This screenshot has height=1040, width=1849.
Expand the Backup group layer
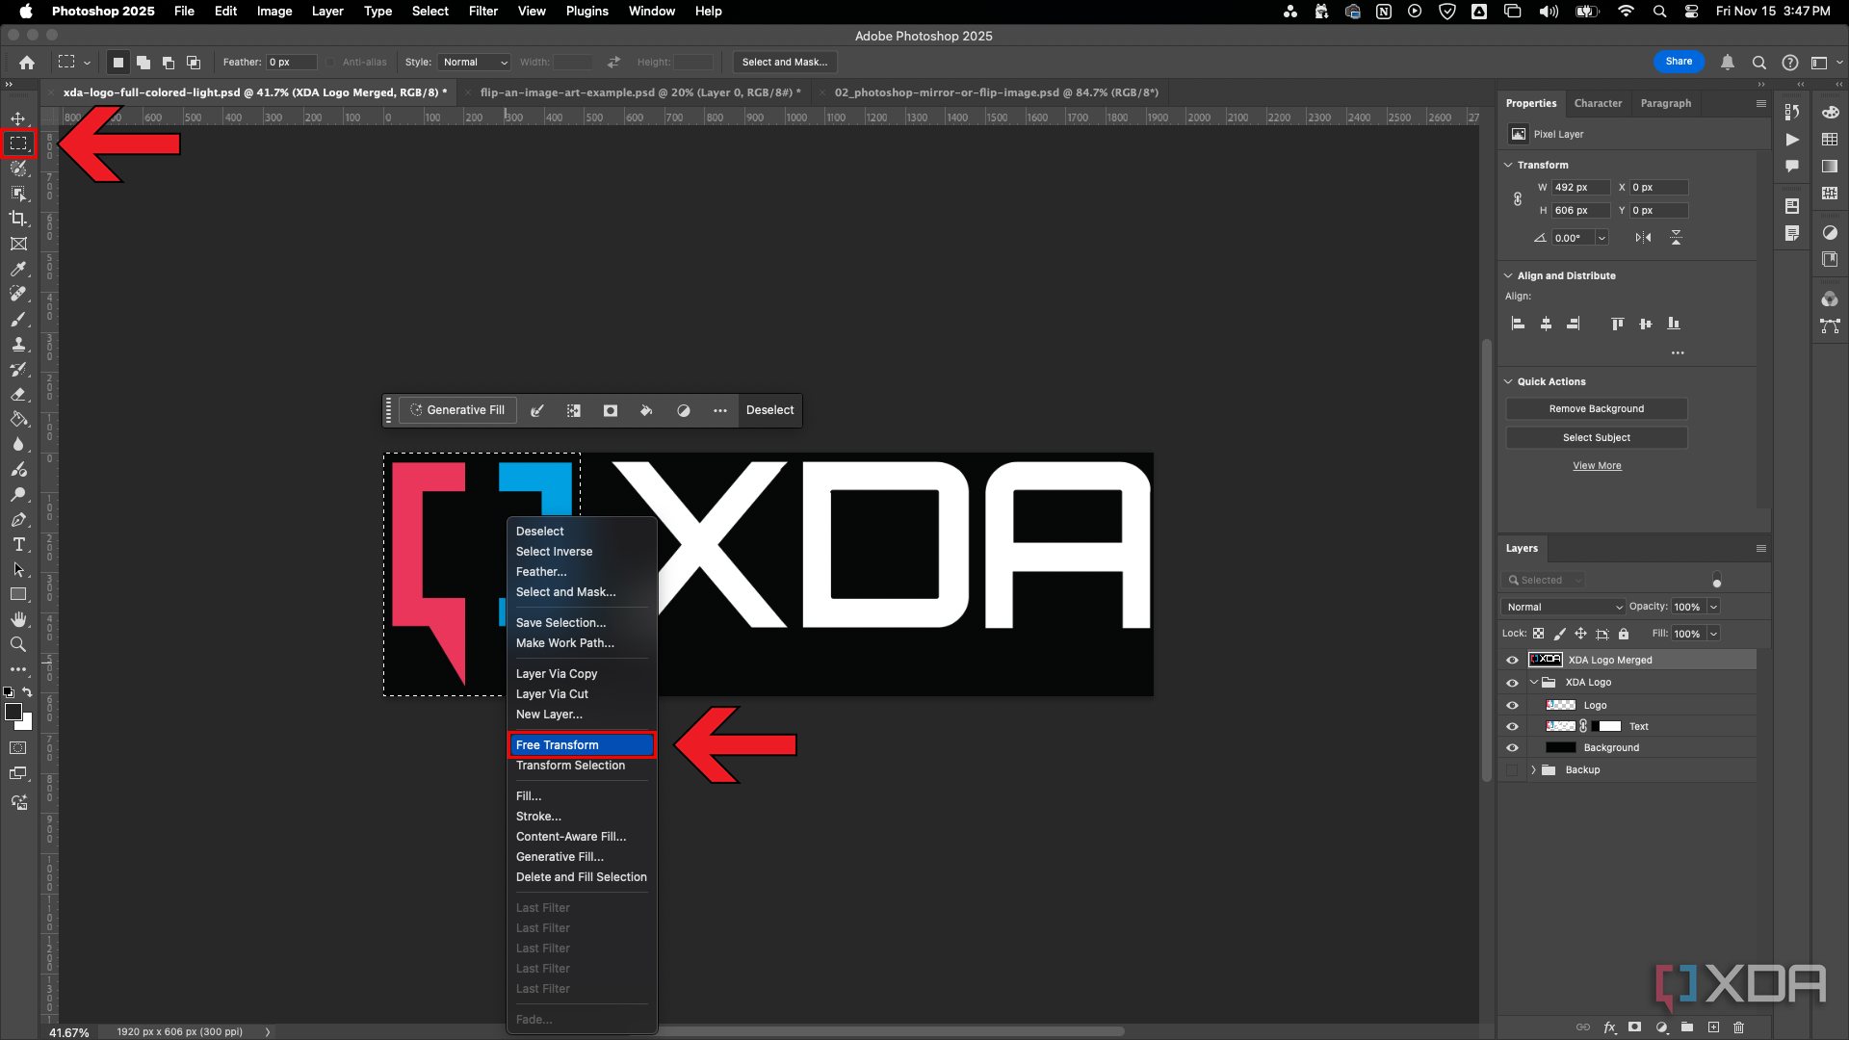coord(1535,769)
